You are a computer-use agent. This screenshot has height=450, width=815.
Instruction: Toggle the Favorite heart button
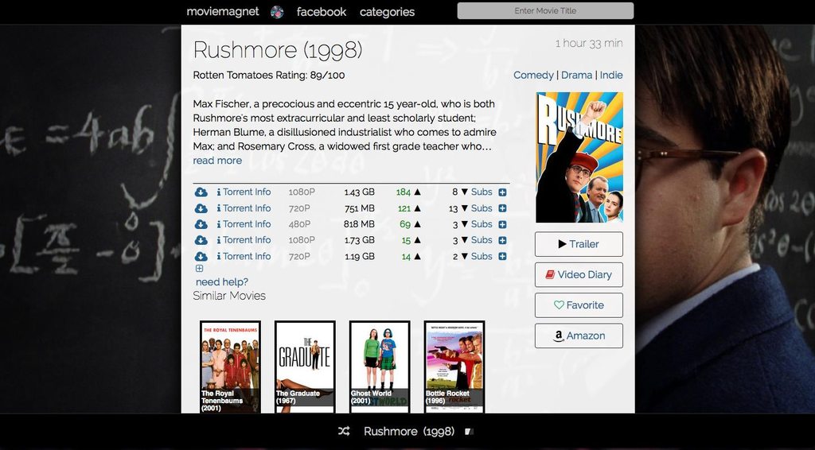tap(579, 305)
